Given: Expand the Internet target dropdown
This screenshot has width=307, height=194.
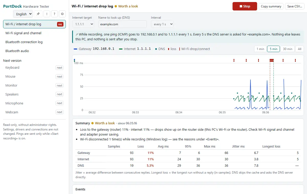Looking at the screenshot, I should coord(83,24).
